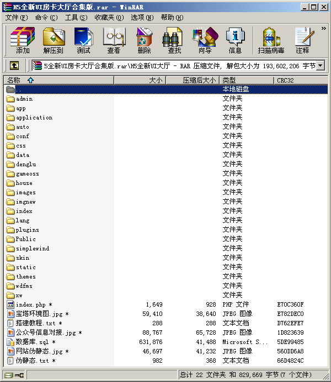The width and height of the screenshot is (331, 382).
Task: Click the Add (添加) toolbar icon
Action: 23,40
